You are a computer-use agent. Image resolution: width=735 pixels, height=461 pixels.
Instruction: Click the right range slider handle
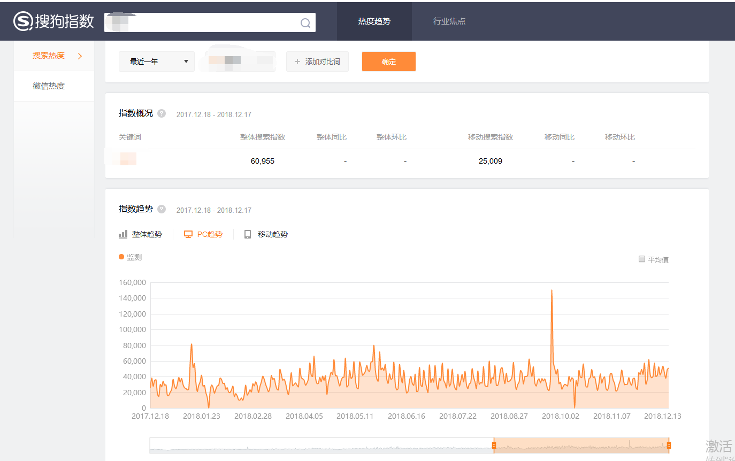tap(669, 445)
